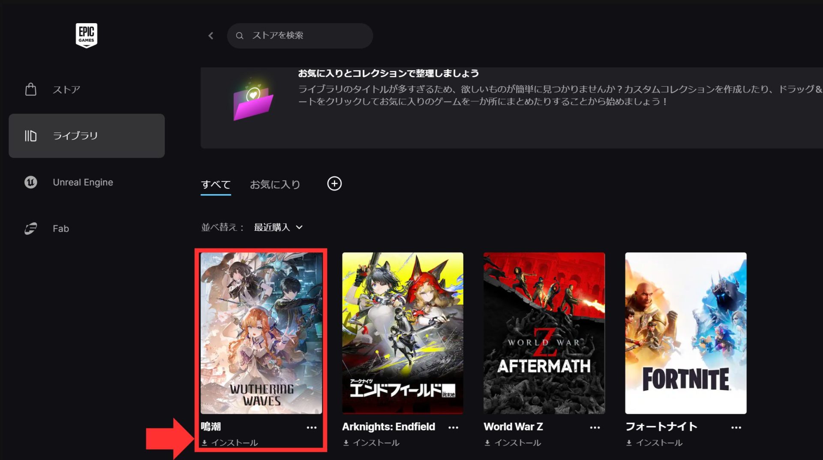Screen dimensions: 823x460
Task: Open the Unreal Engine section
Action: click(x=83, y=182)
